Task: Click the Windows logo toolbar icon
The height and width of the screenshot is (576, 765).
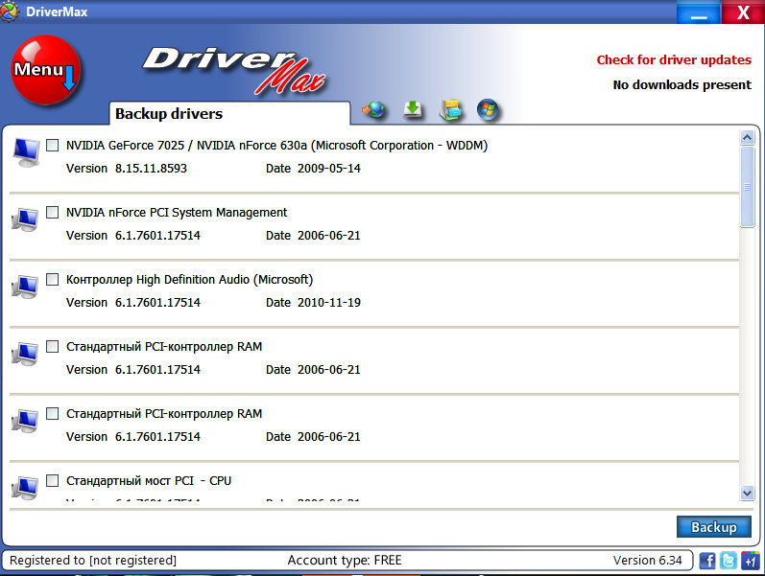Action: 489,109
